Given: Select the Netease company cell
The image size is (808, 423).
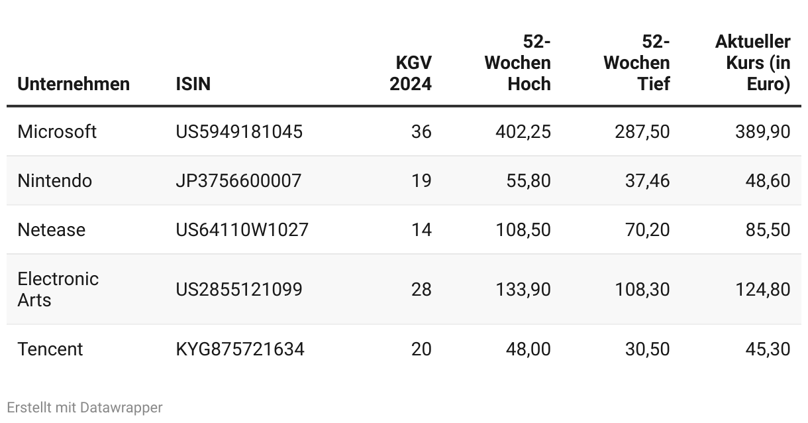Looking at the screenshot, I should (x=52, y=229).
